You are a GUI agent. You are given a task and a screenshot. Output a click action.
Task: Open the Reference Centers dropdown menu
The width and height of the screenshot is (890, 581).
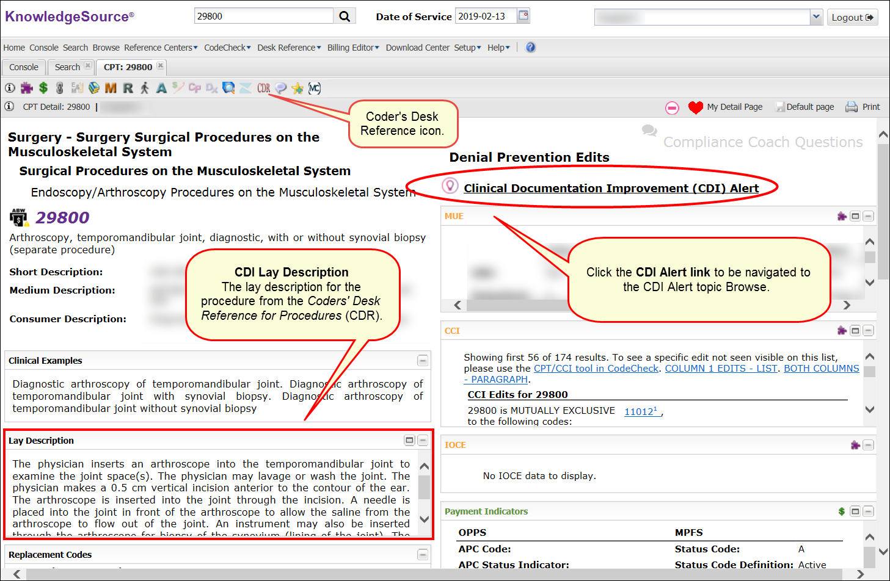[x=161, y=48]
